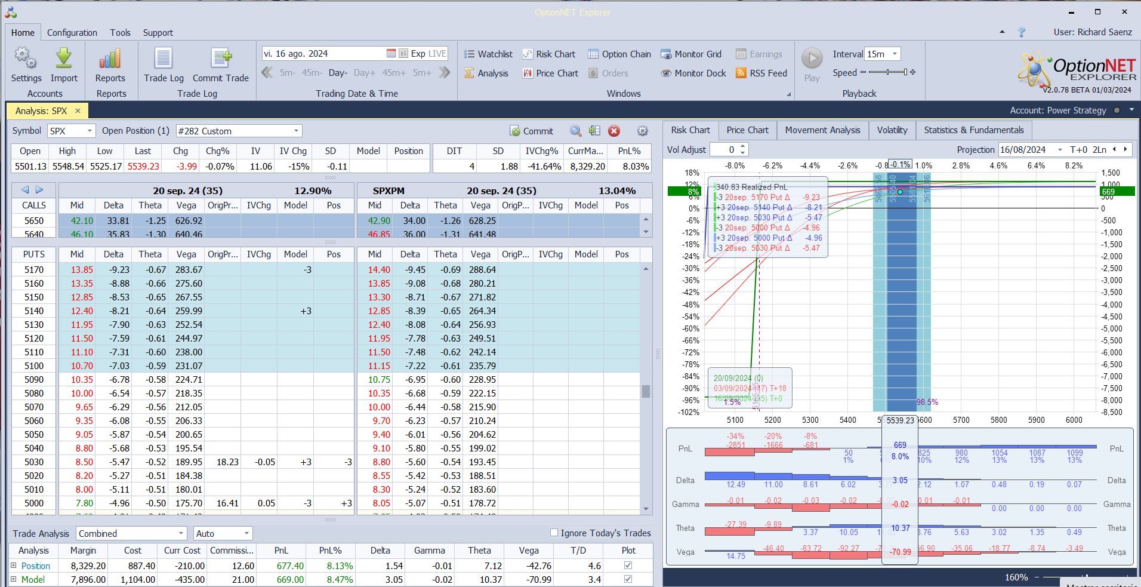
Task: Jump back with the double left arrow
Action: pyautogui.click(x=267, y=72)
